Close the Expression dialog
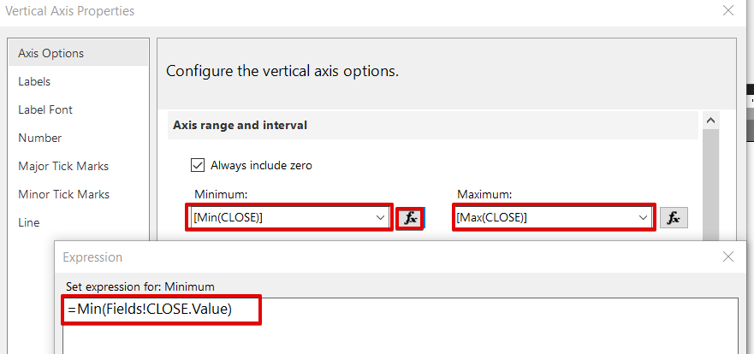 click(x=728, y=257)
